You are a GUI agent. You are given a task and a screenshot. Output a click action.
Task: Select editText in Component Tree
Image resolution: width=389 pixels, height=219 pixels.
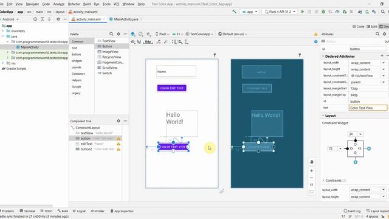86,144
